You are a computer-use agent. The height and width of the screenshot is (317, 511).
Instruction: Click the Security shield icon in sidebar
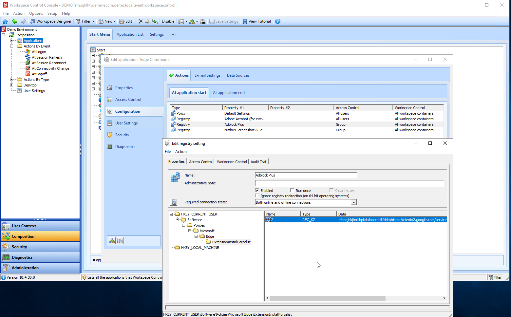[x=110, y=135]
